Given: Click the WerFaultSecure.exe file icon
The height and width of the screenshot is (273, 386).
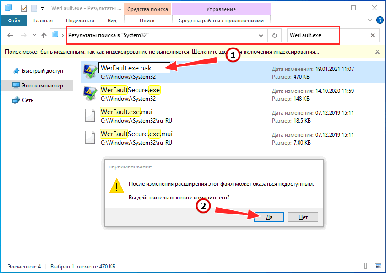Looking at the screenshot, I should pos(90,93).
